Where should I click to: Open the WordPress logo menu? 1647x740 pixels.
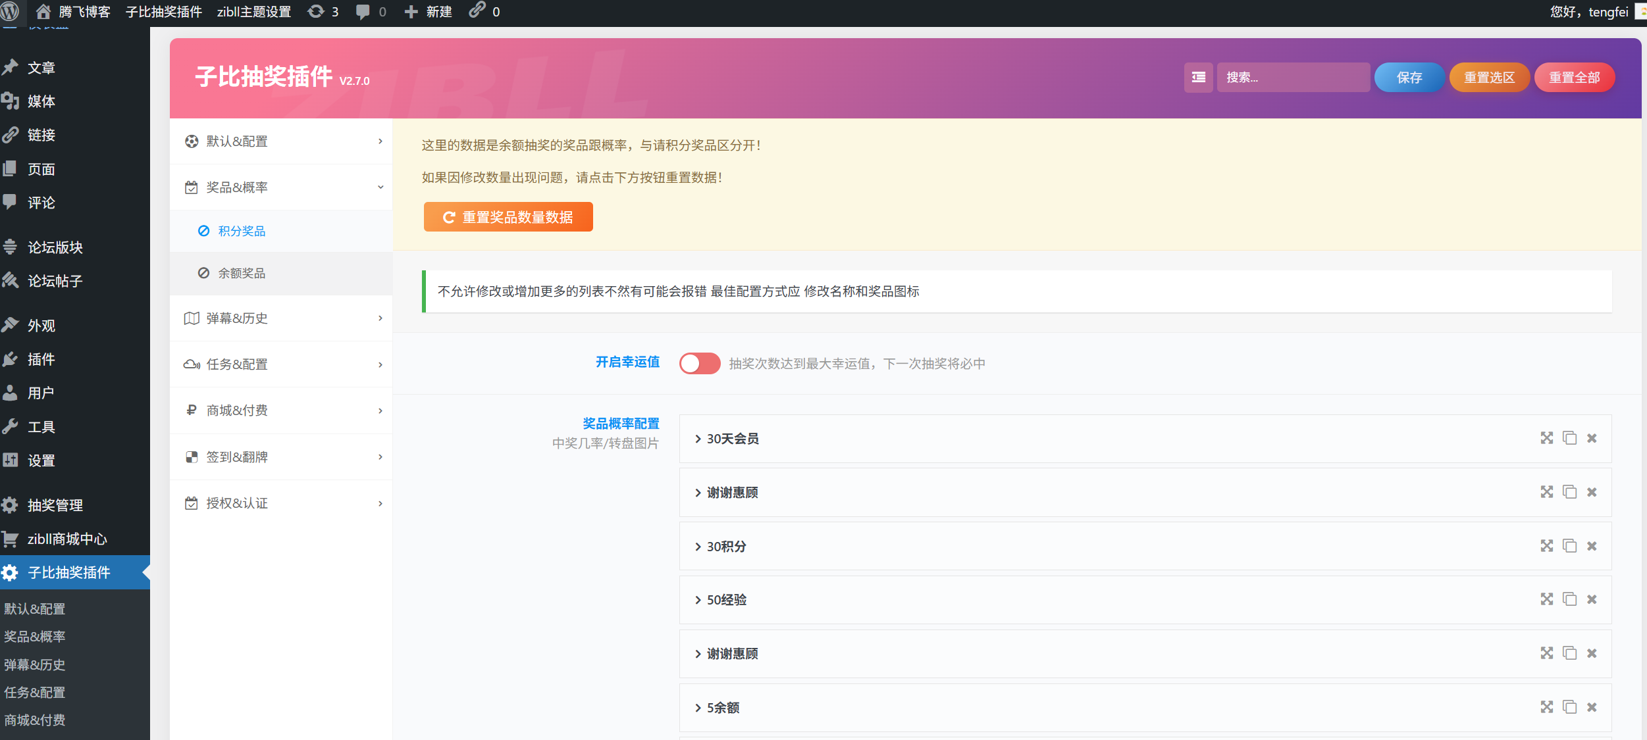click(x=11, y=11)
